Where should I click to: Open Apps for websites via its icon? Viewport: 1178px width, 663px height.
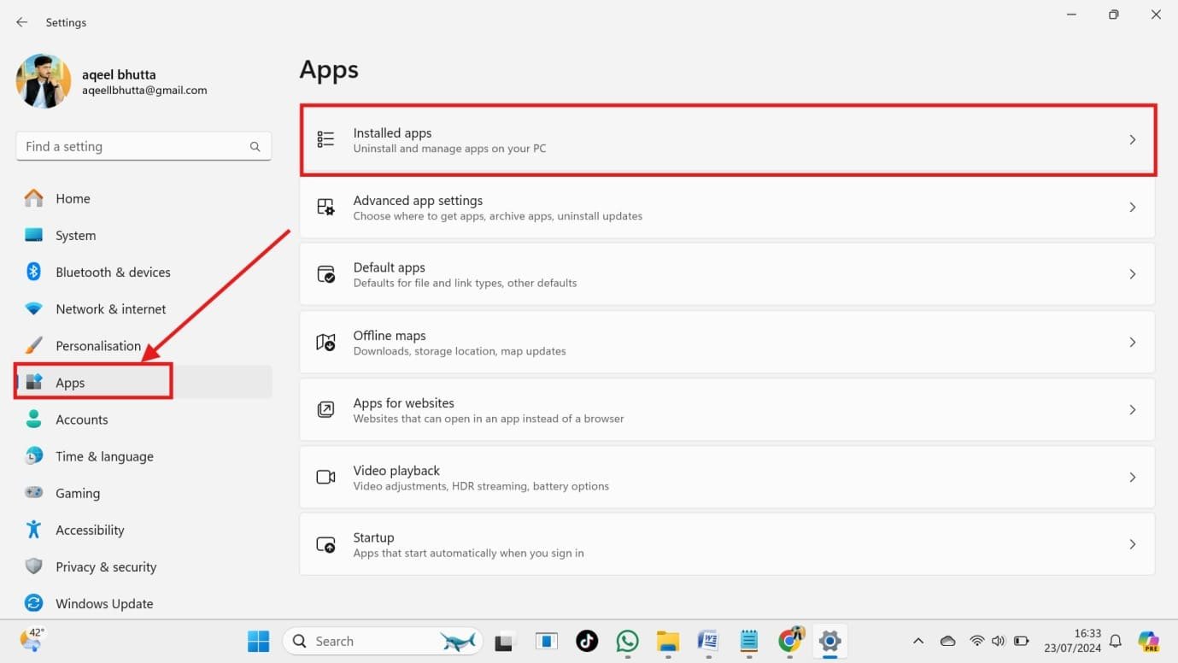click(325, 408)
